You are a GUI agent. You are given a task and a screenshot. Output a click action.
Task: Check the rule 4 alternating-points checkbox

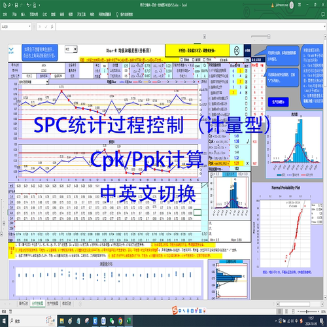coord(247,98)
